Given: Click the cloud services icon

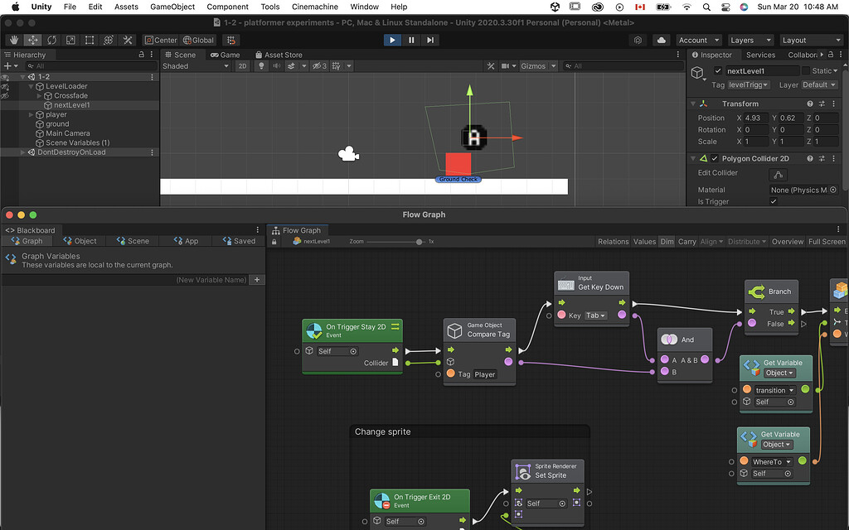Looking at the screenshot, I should pos(661,40).
